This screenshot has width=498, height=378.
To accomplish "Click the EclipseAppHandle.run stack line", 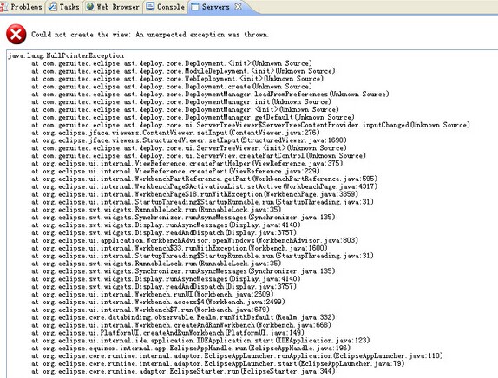I will (x=191, y=348).
